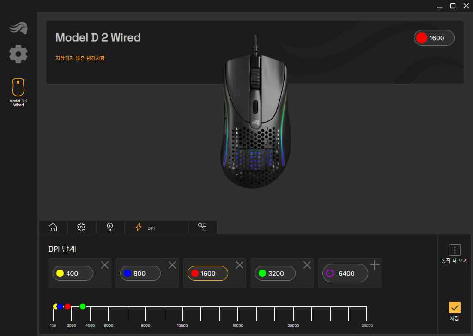Click the orange unsaved changes notice
This screenshot has height=336, width=473.
pyautogui.click(x=80, y=58)
